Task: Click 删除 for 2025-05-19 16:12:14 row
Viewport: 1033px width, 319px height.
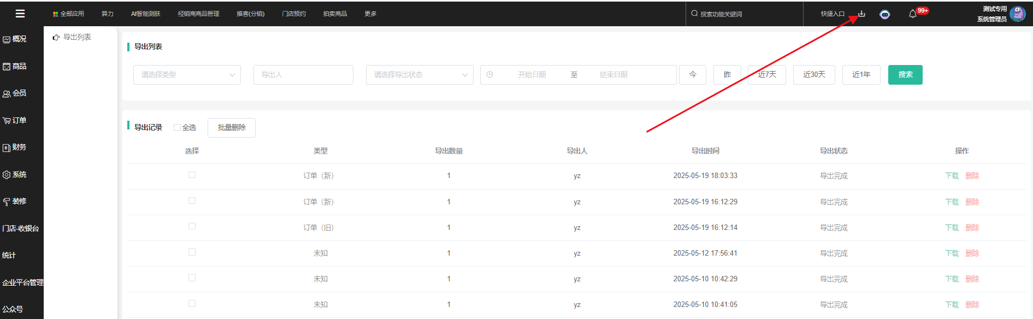Action: click(972, 228)
